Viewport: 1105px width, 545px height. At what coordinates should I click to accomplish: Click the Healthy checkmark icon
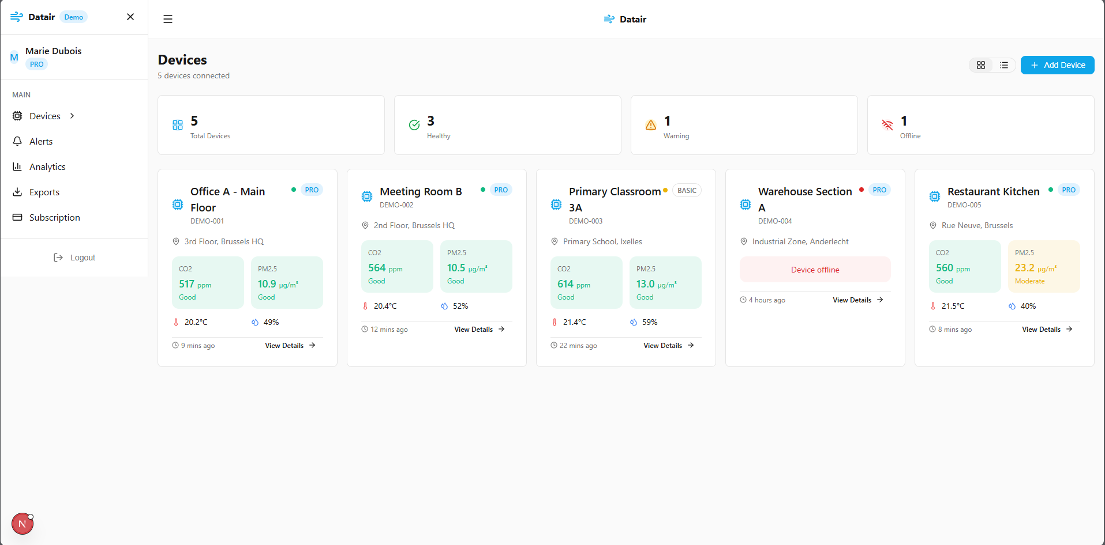click(414, 125)
